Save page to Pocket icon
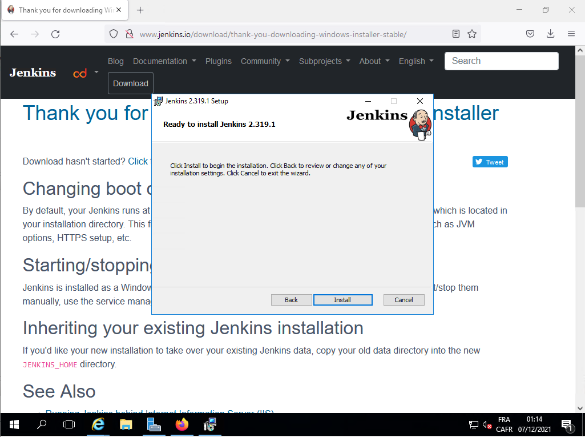Viewport: 585px width, 437px height. (530, 34)
